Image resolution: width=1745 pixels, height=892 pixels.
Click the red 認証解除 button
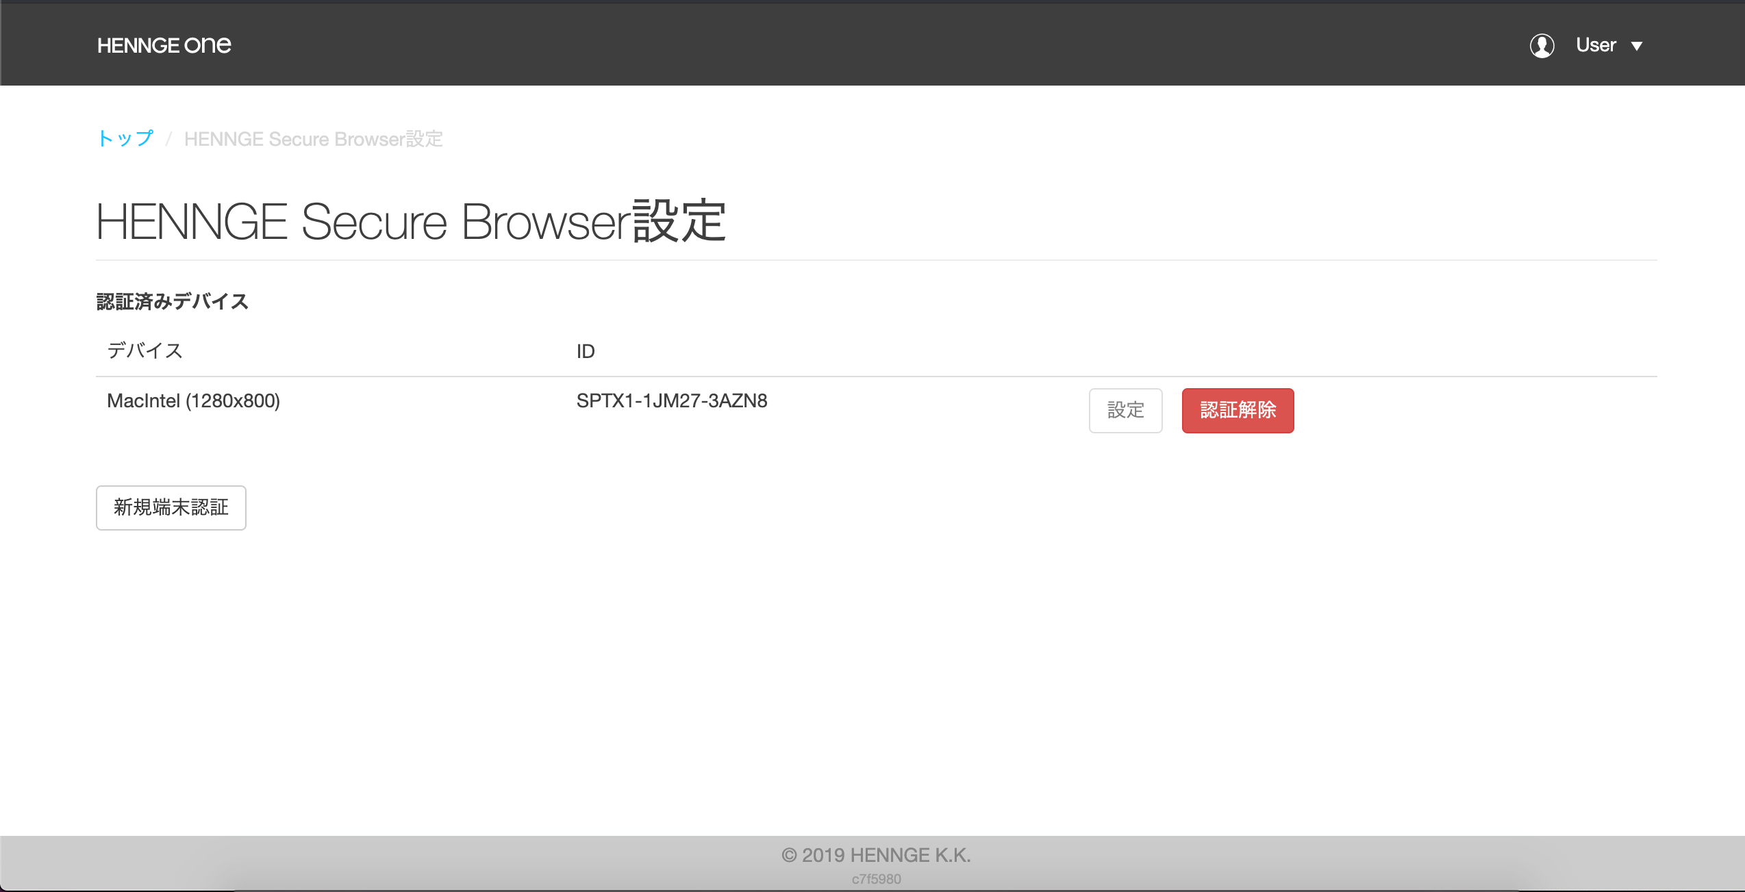point(1238,410)
